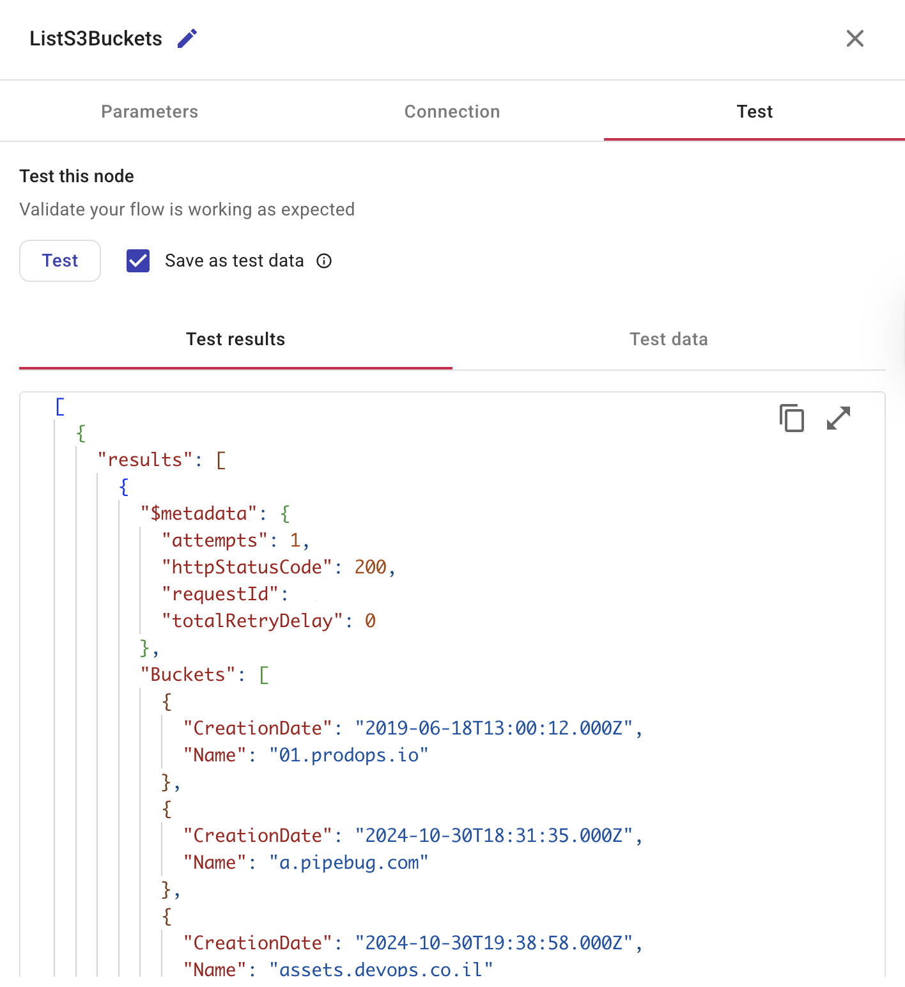Expand the JSON viewer to fullscreen
The image size is (905, 987).
(838, 418)
